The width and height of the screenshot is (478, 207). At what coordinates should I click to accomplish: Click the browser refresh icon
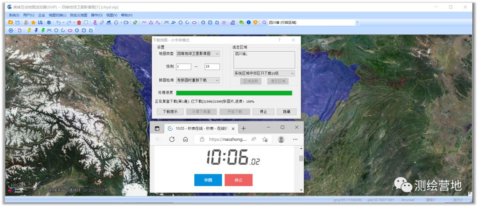click(172, 139)
